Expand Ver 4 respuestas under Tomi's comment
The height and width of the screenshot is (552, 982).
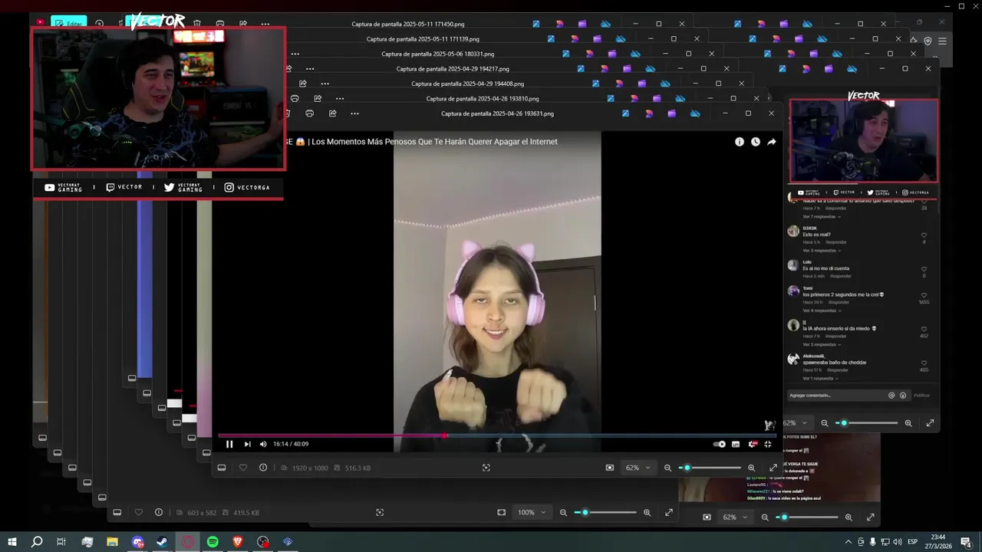[x=822, y=310]
